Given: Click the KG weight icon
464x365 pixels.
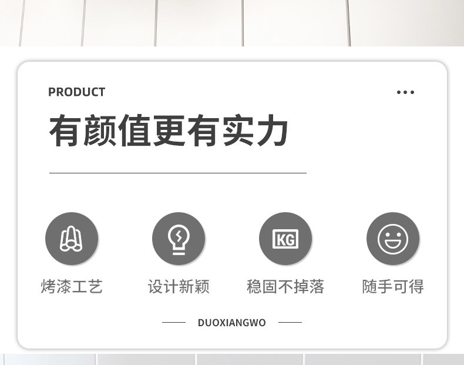Looking at the screenshot, I should tap(285, 239).
